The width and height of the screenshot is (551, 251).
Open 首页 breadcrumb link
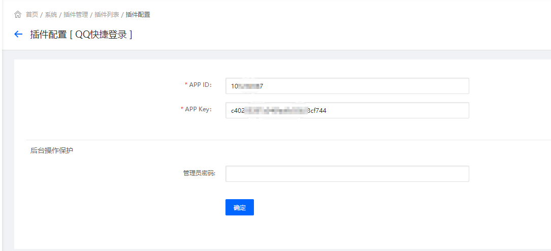coord(32,14)
